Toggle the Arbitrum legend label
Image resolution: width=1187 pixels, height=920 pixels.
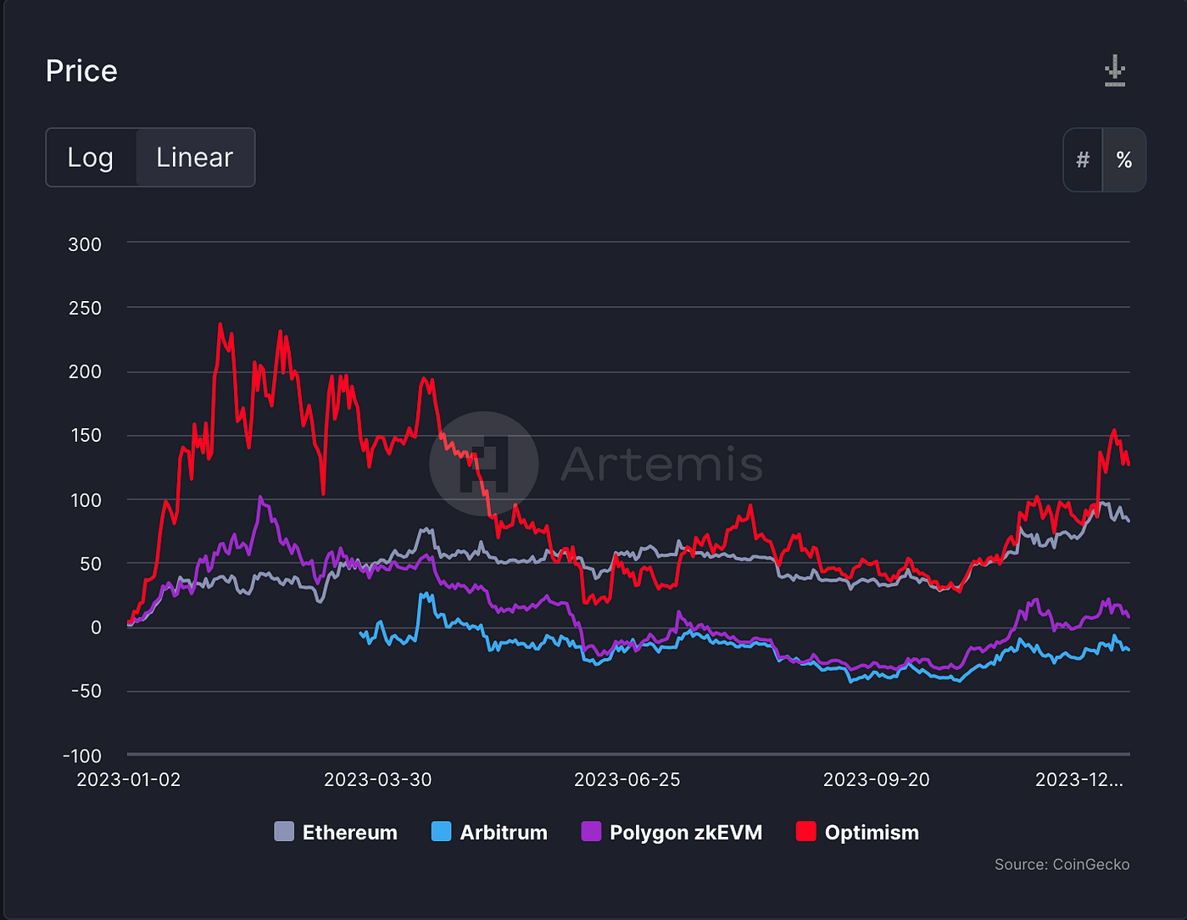point(503,832)
